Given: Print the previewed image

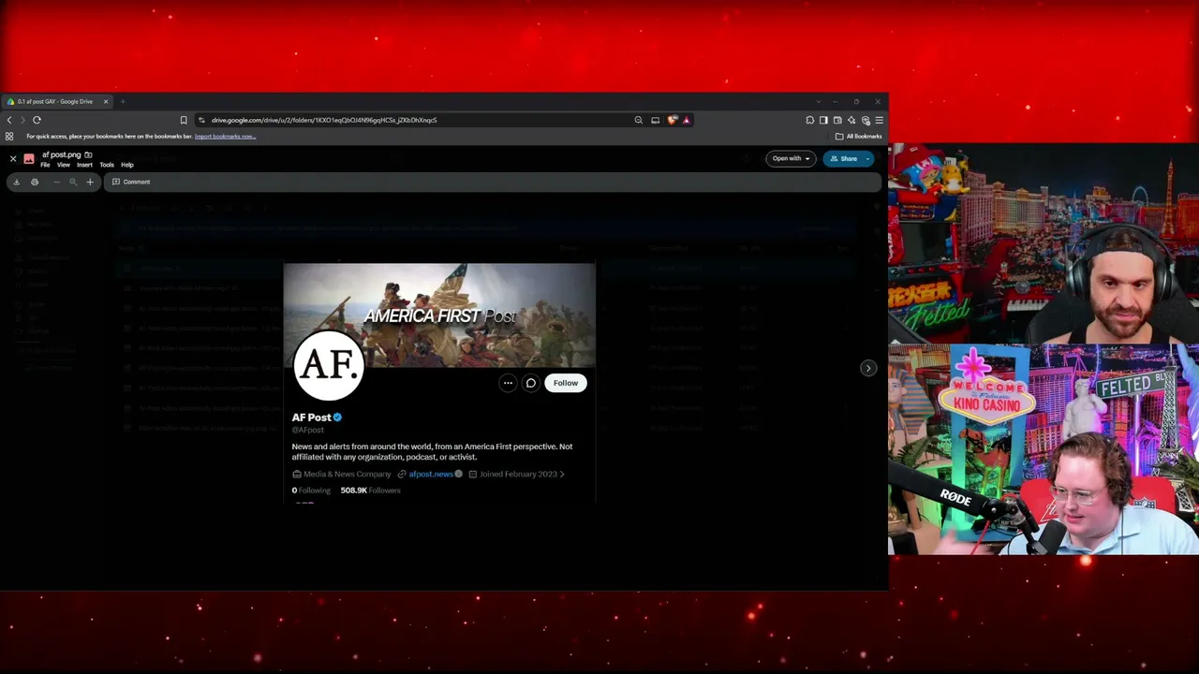Looking at the screenshot, I should tap(35, 182).
